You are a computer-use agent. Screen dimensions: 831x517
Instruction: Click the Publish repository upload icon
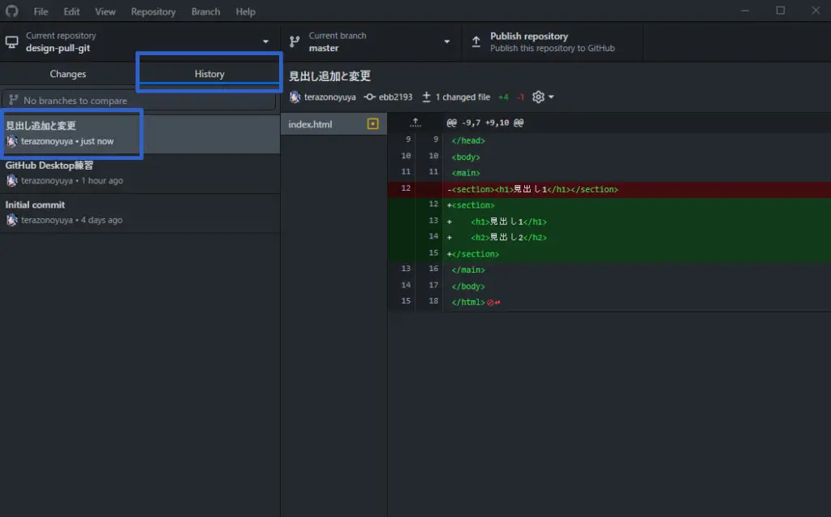point(476,42)
